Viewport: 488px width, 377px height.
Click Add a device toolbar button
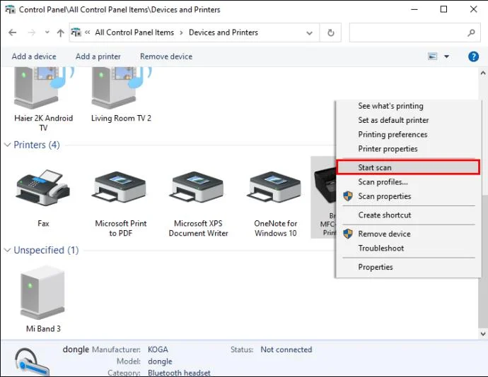(34, 56)
